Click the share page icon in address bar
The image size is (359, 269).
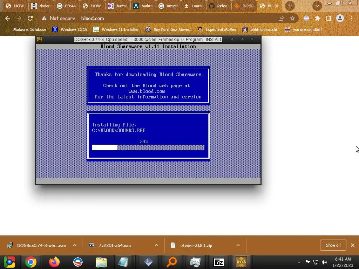click(281, 18)
